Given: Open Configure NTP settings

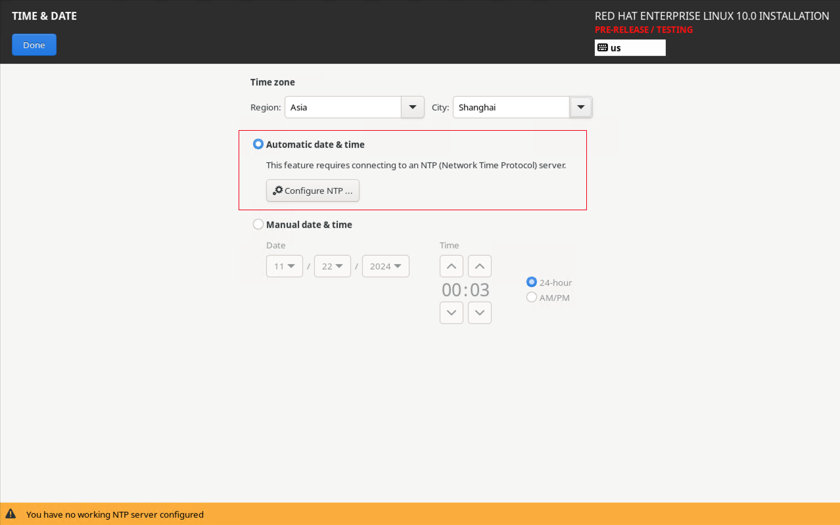Looking at the screenshot, I should click(x=313, y=191).
